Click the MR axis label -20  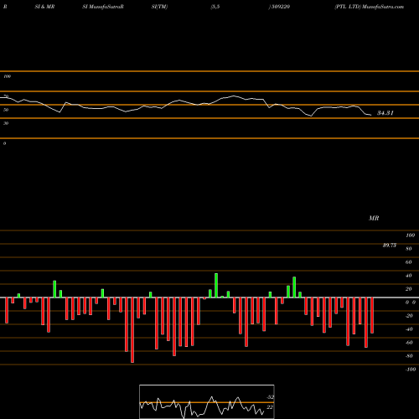pyautogui.click(x=409, y=316)
